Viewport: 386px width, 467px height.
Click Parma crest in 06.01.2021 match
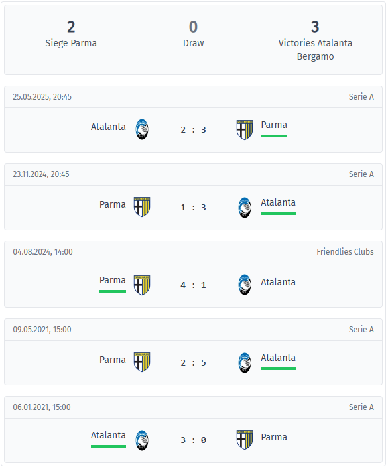(x=245, y=440)
